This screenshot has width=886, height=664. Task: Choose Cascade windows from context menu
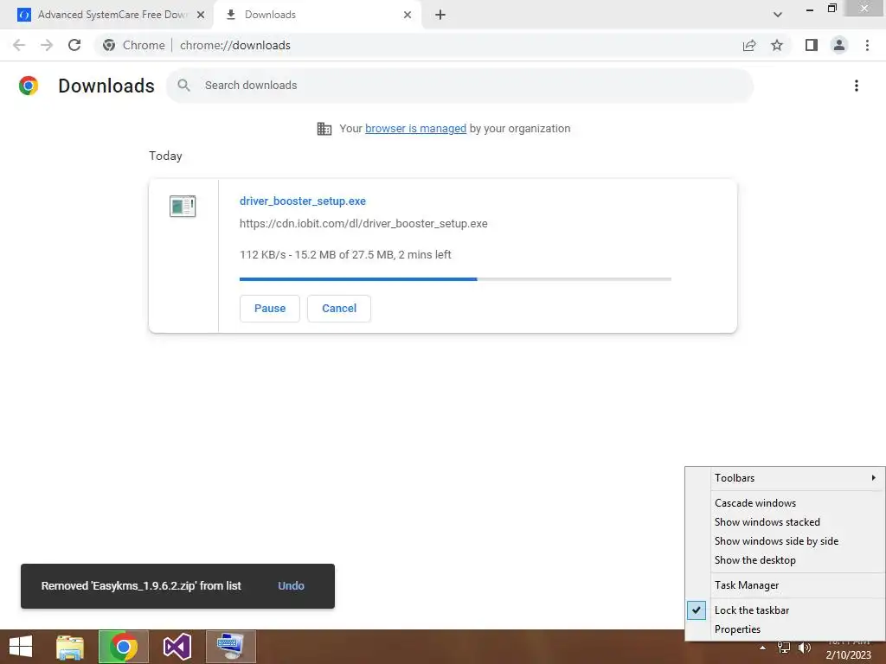pos(754,503)
